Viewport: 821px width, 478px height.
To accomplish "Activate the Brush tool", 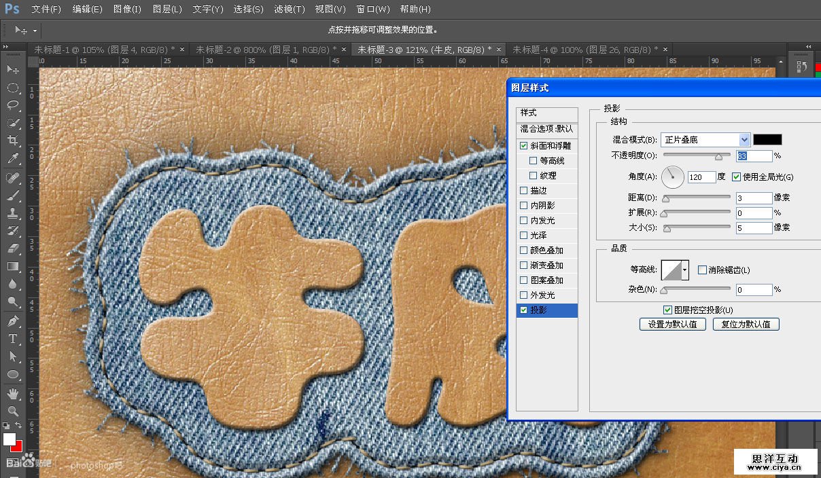I will [13, 196].
